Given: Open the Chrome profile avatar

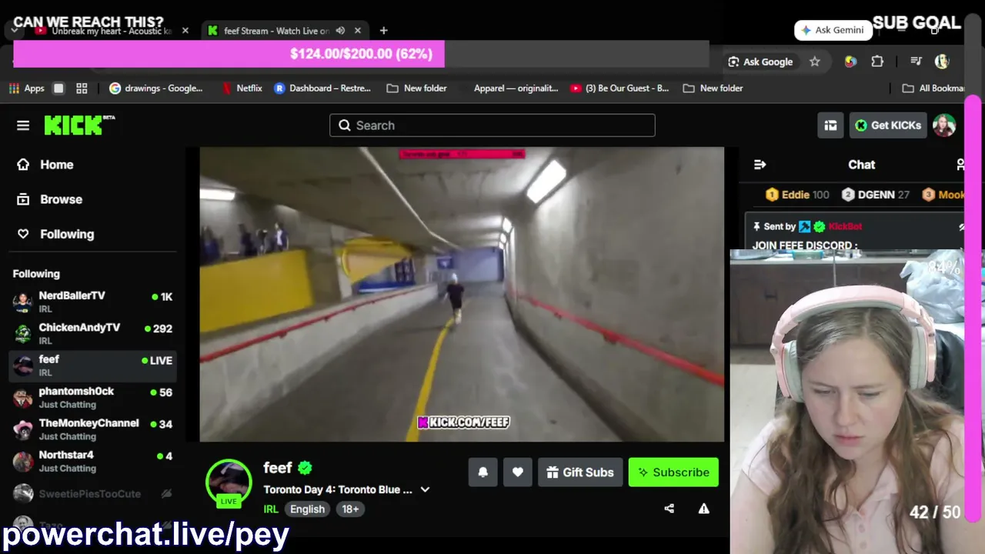Looking at the screenshot, I should 942,62.
